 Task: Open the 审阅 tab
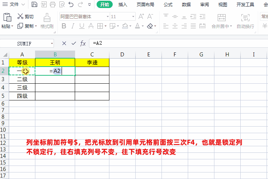(x=205, y=4)
